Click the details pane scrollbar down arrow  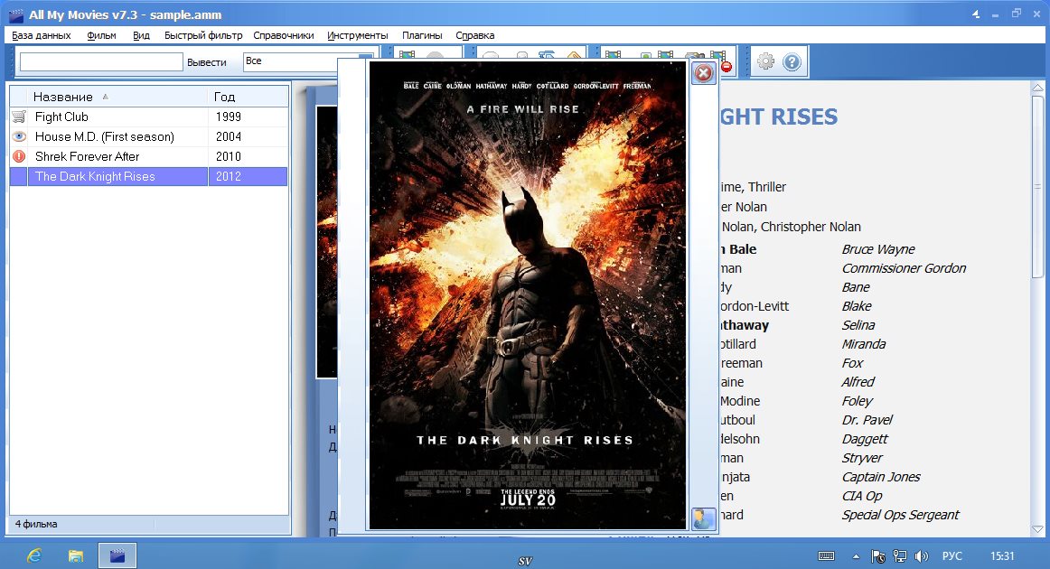pos(1038,529)
